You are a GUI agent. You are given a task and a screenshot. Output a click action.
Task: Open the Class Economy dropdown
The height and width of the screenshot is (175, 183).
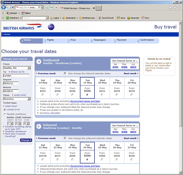[29, 99]
